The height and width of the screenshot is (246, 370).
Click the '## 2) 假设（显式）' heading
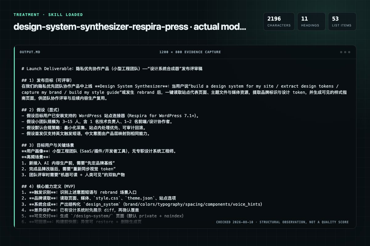[40, 110]
